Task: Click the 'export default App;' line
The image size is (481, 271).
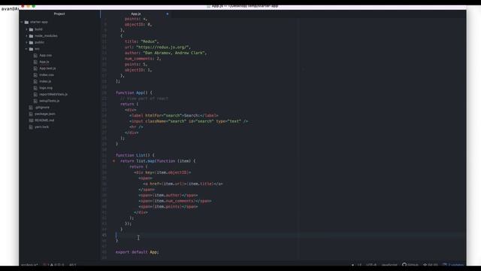Action: (x=137, y=252)
